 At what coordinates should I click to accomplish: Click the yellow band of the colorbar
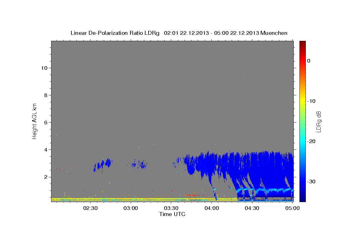[302, 101]
